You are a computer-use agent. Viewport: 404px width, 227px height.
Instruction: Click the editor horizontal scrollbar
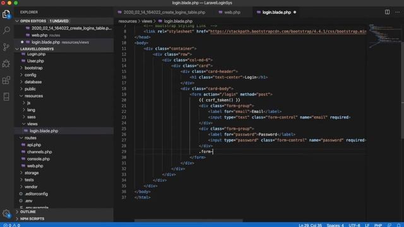point(188,221)
